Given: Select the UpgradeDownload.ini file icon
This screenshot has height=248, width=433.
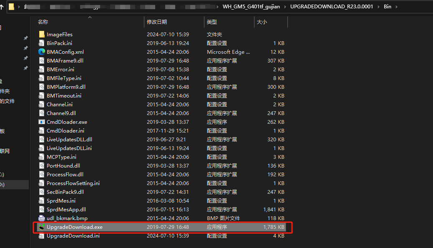Looking at the screenshot, I should pyautogui.click(x=42, y=236).
